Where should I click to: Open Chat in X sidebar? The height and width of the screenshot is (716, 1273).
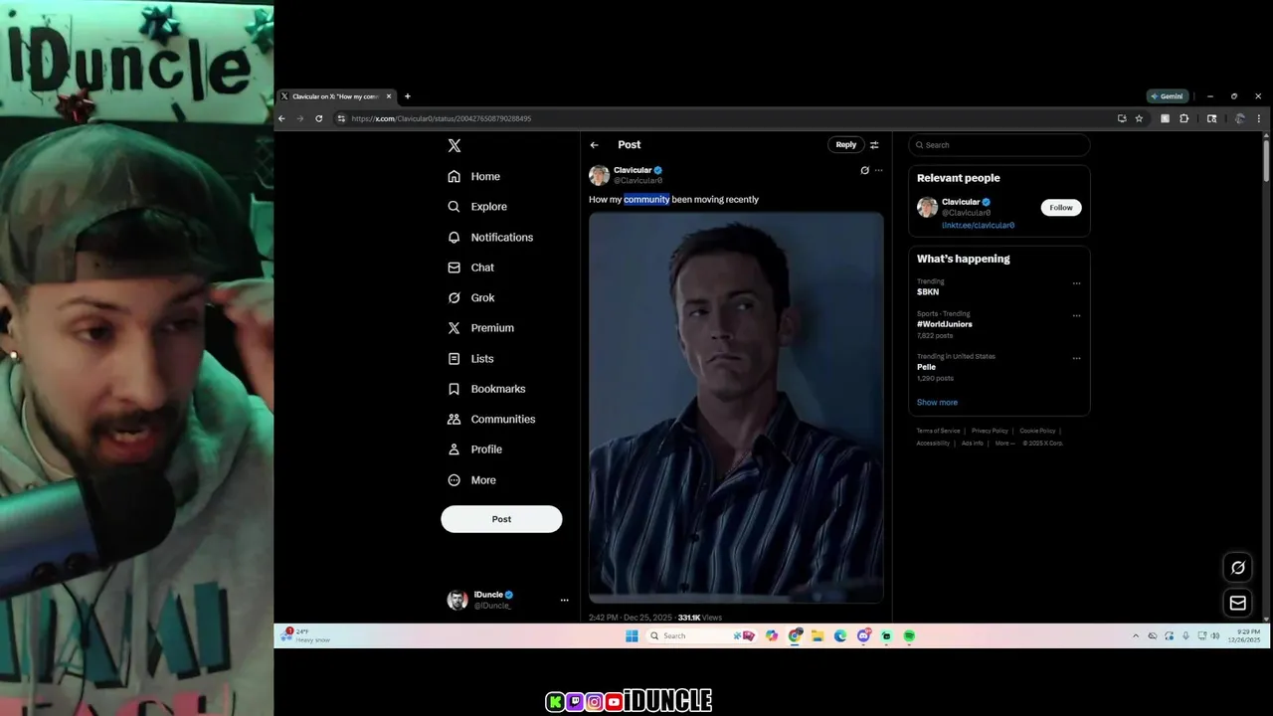[x=470, y=268]
